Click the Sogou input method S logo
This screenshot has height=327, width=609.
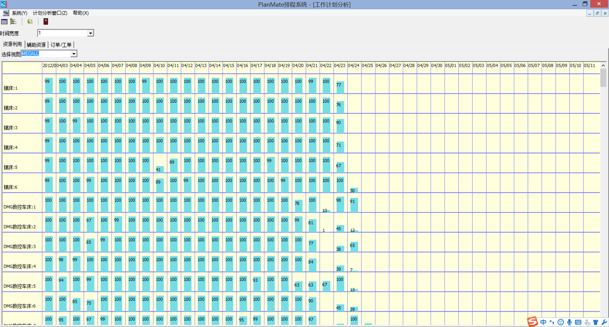click(533, 321)
